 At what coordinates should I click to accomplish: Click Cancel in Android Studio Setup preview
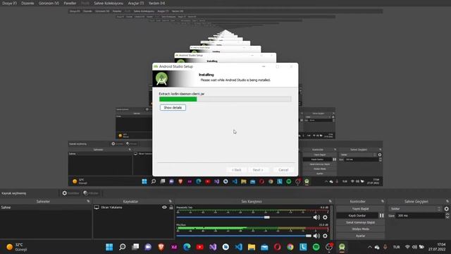(283, 170)
